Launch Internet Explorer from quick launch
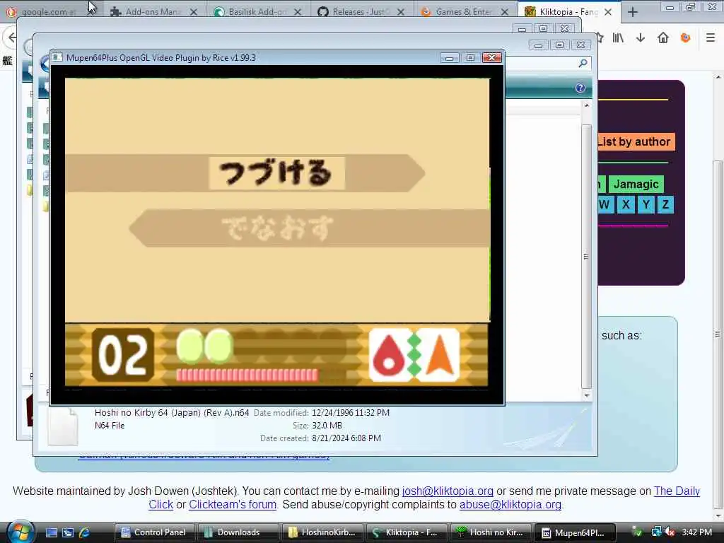724x543 pixels. point(85,532)
